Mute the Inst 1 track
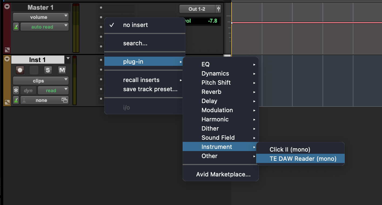Image resolution: width=382 pixels, height=205 pixels. coord(62,70)
